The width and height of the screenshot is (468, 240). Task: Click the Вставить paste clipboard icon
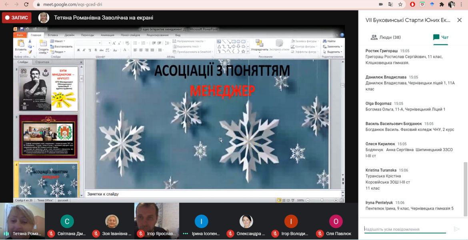(x=20, y=43)
